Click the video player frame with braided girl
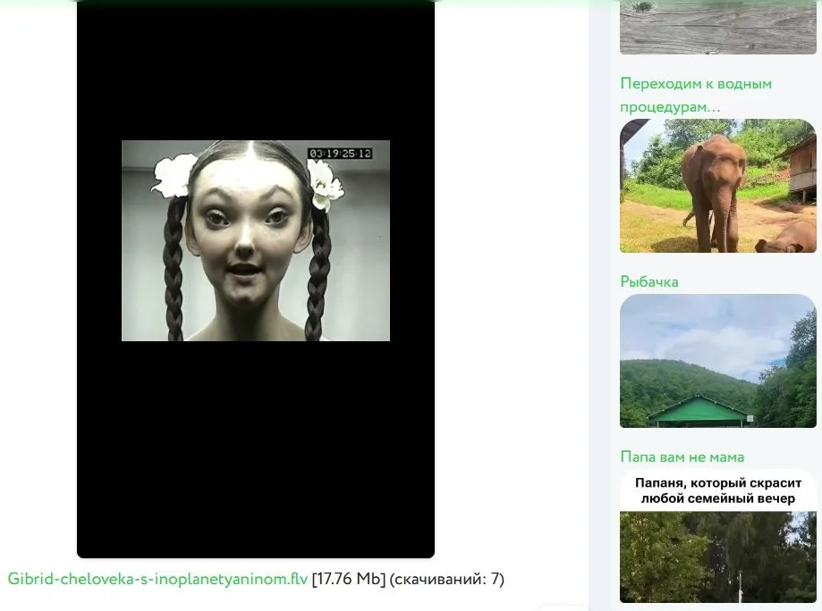Image resolution: width=822 pixels, height=611 pixels. (256, 279)
